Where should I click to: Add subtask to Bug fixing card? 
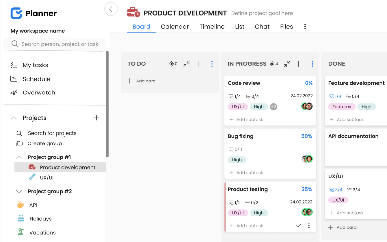tap(246, 173)
